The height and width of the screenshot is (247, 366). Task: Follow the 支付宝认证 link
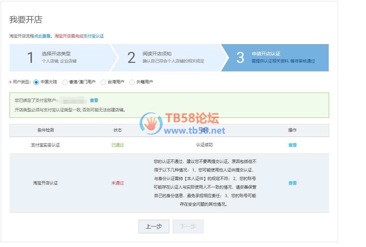click(x=94, y=36)
